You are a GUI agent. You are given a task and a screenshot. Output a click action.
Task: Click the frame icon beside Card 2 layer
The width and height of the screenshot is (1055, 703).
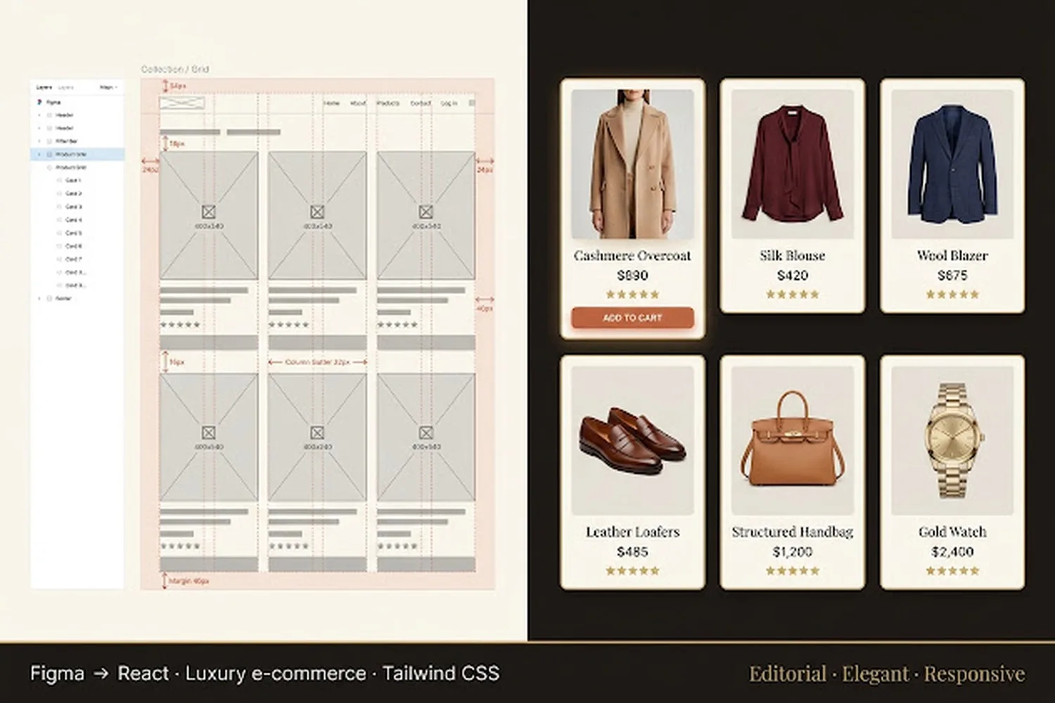click(59, 193)
